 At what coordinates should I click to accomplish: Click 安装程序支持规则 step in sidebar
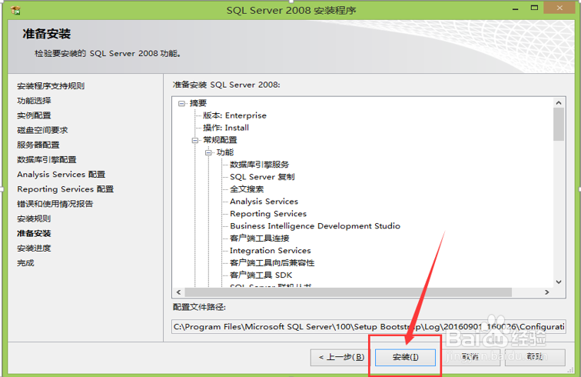click(x=51, y=85)
